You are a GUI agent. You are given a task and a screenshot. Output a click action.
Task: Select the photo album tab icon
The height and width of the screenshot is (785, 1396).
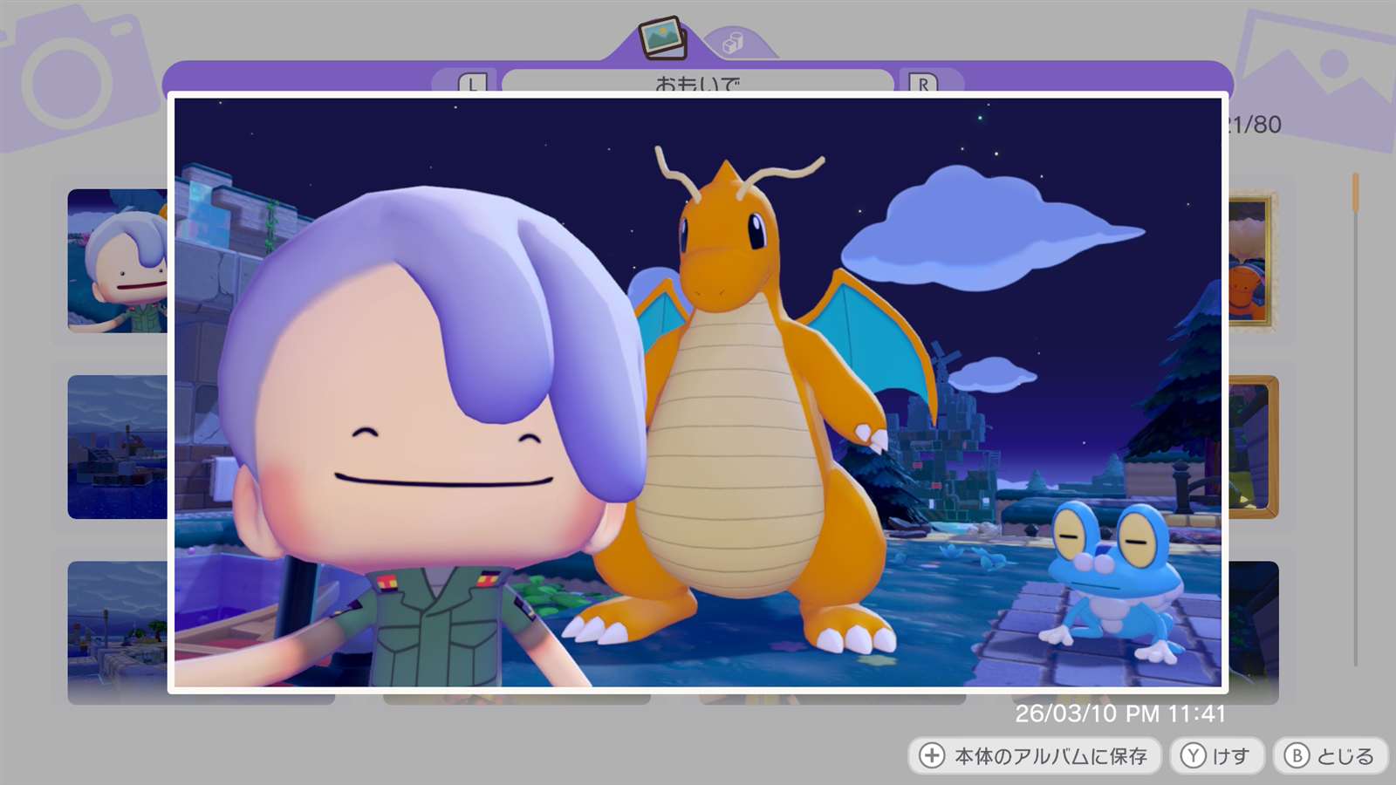pos(662,38)
